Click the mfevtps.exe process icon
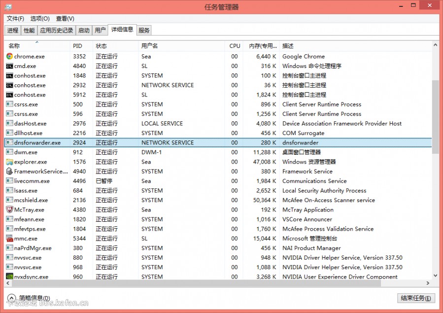The image size is (443, 313). point(9,229)
